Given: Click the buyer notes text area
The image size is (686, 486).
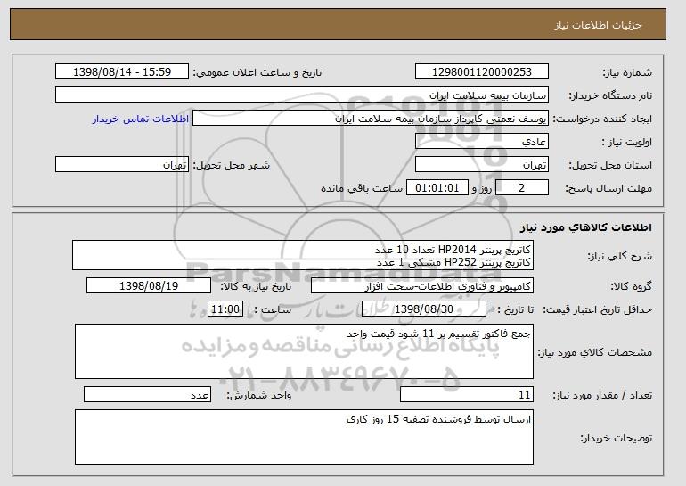Looking at the screenshot, I should tap(304, 437).
